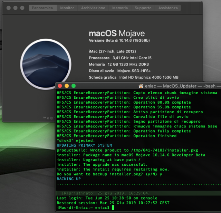Screen dimensions: 221x213
Task: Click 'installer: Upgrading at base path /' line
Action: [98, 159]
